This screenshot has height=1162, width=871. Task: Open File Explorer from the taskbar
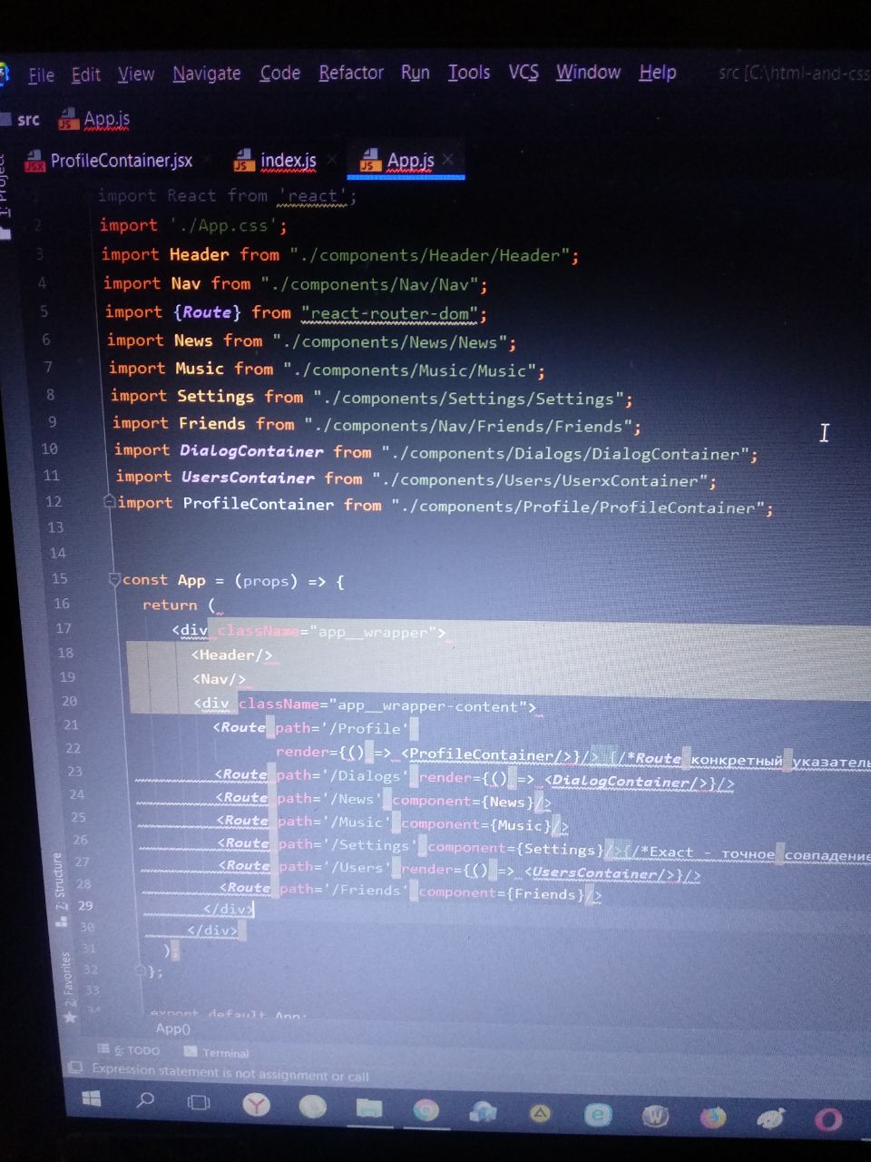368,1108
